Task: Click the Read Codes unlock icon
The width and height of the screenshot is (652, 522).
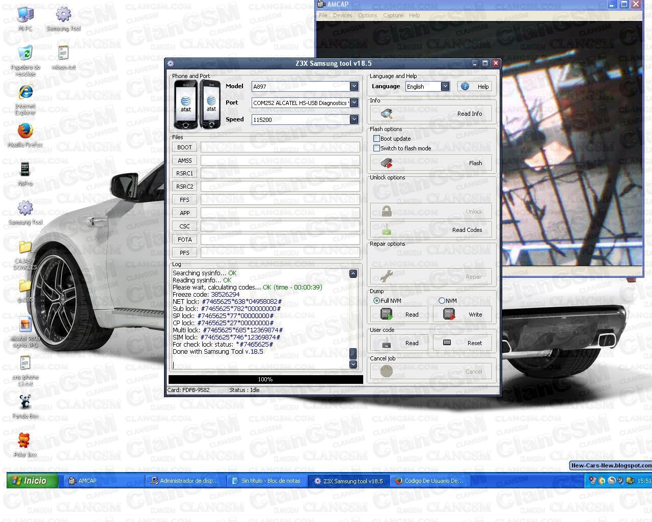Action: click(x=387, y=230)
